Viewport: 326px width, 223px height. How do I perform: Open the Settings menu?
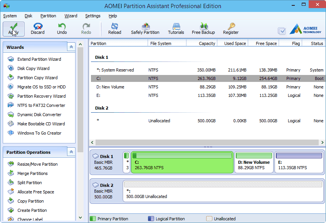tap(92, 16)
